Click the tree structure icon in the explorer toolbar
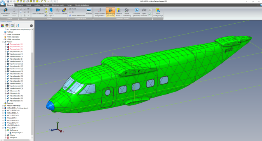Image resolution: width=262 pixels, height=141 pixels. click(17, 26)
